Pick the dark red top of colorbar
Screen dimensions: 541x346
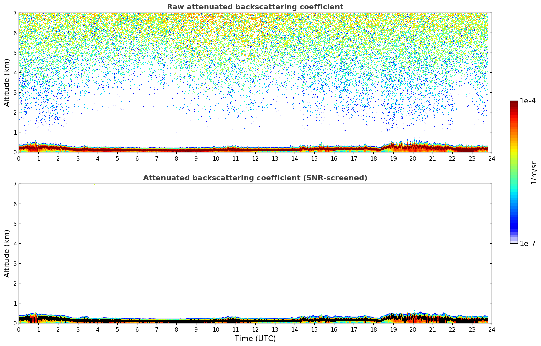tap(514, 103)
